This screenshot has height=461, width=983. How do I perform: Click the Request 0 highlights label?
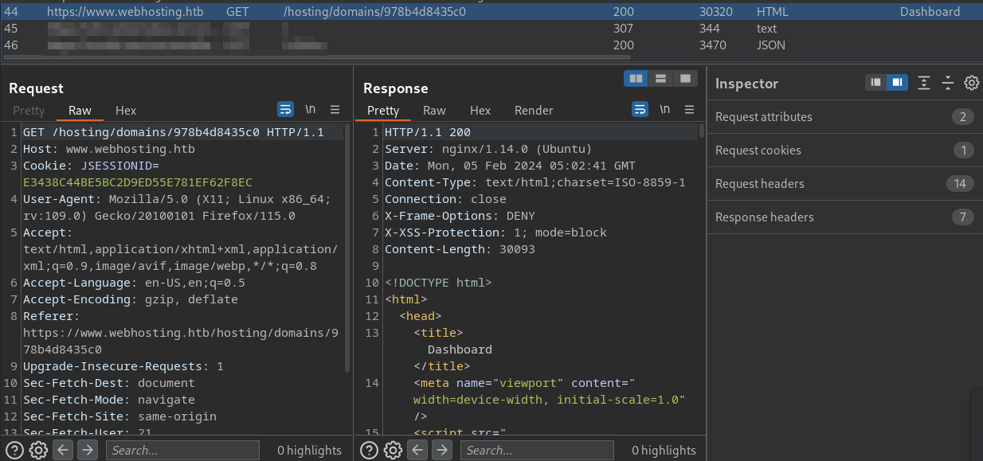click(309, 451)
